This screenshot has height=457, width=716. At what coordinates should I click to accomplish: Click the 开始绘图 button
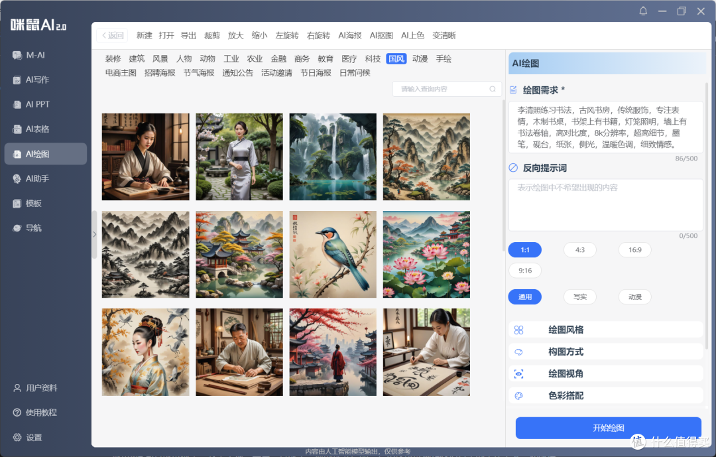pyautogui.click(x=608, y=428)
